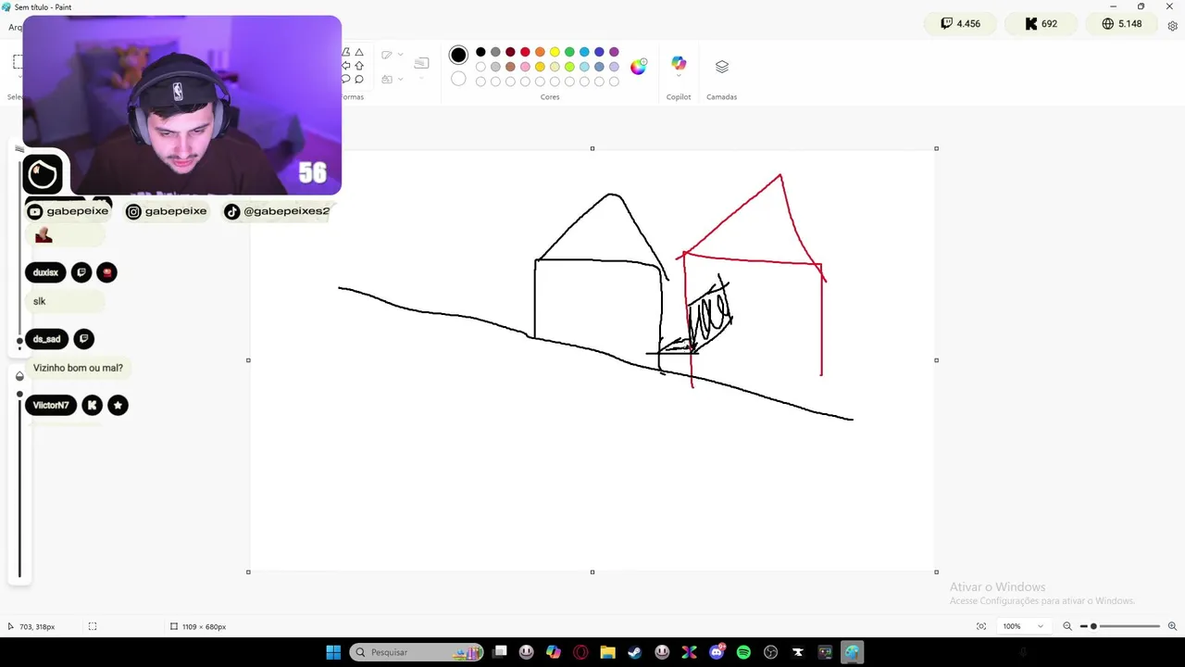Click the ViictorN7 username tag
This screenshot has height=667, width=1185.
point(51,405)
